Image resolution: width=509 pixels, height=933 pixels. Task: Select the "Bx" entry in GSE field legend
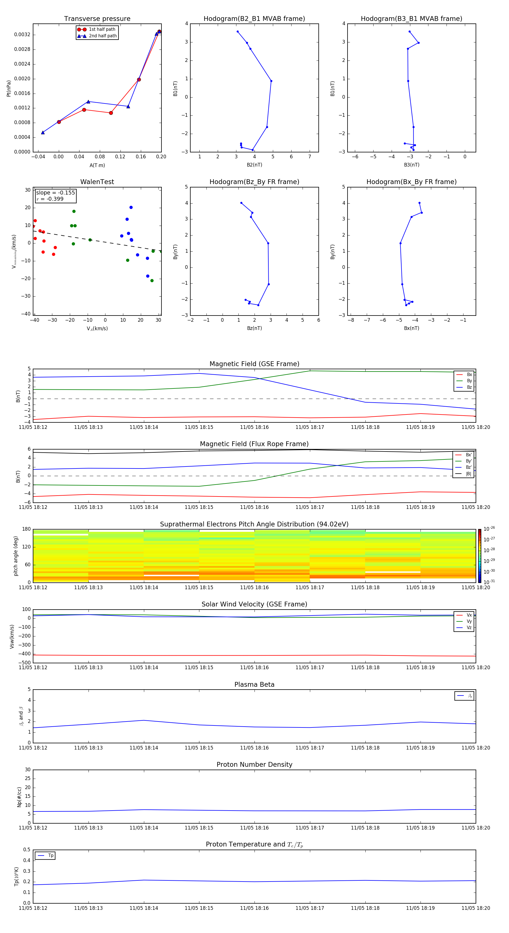pos(464,375)
